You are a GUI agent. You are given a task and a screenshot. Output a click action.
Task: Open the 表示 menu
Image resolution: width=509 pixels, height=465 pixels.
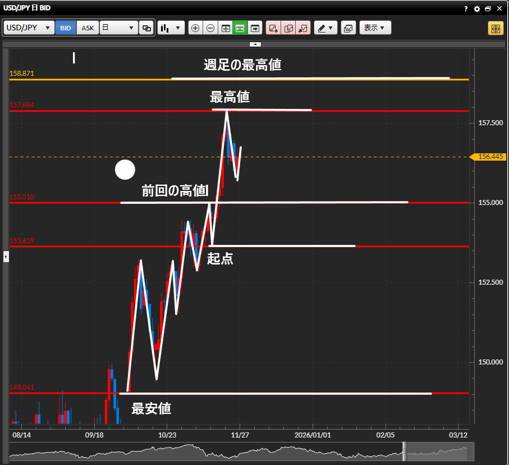point(375,28)
